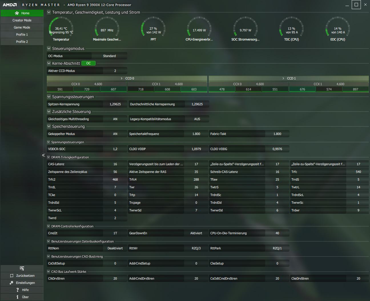Screen dimensions: 370x301
Task: Click the import/export icon above Zurücksetzen
Action: [22, 268]
